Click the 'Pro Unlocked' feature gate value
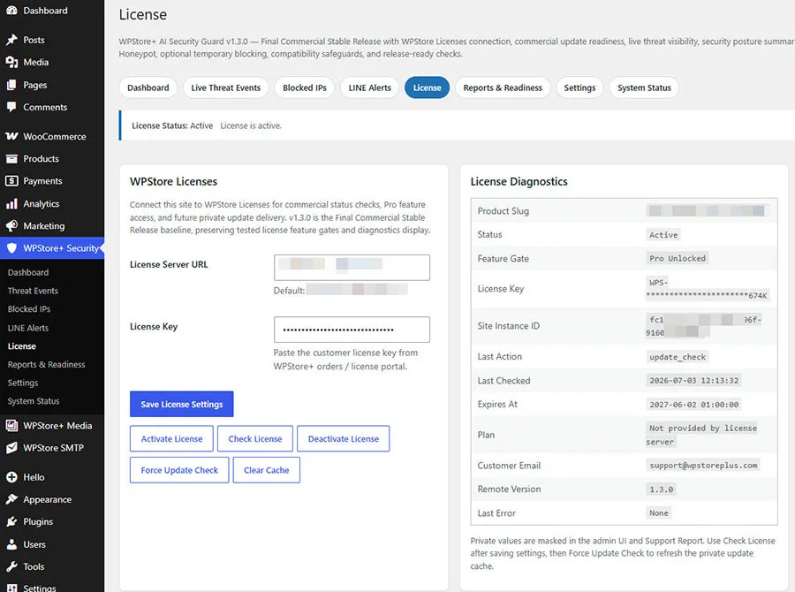795x592 pixels. pyautogui.click(x=678, y=258)
